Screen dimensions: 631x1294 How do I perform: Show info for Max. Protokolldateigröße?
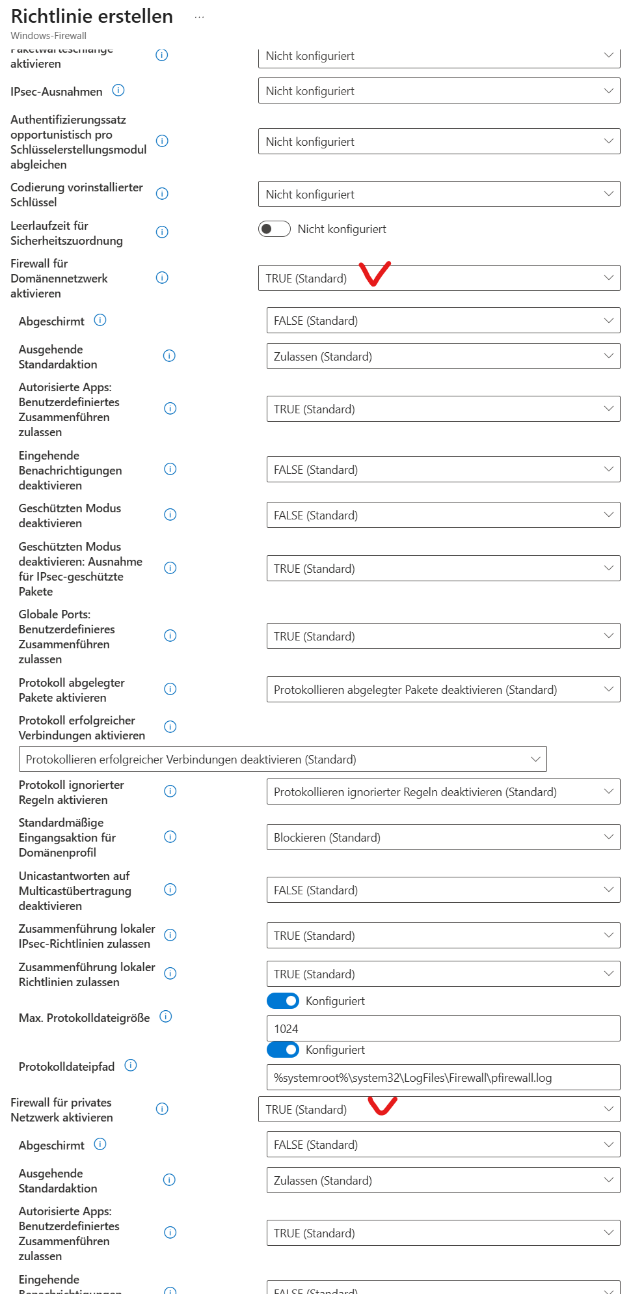[x=166, y=1017]
